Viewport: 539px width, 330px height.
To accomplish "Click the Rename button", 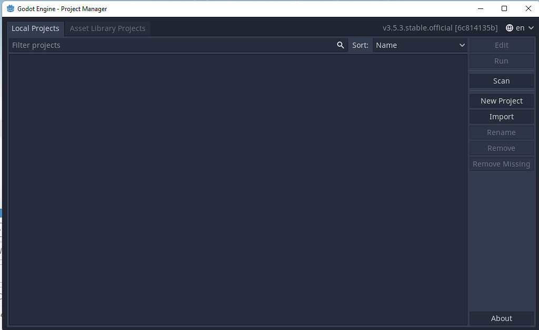I will 502,132.
